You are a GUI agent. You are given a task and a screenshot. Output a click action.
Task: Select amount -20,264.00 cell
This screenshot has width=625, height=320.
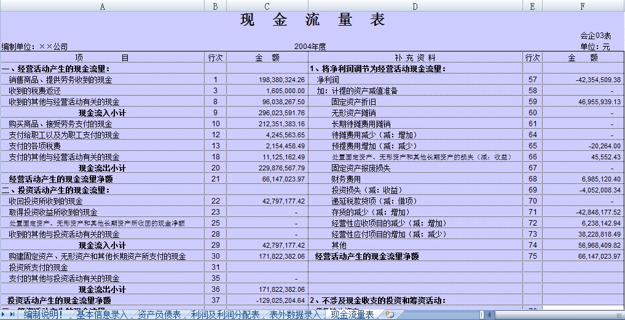click(583, 146)
